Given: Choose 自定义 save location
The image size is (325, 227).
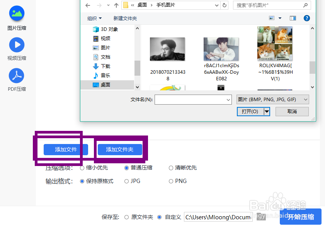Looking at the screenshot, I should pos(169,217).
